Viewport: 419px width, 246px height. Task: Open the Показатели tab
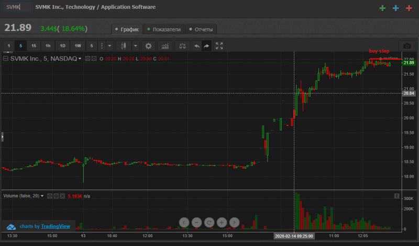(164, 29)
